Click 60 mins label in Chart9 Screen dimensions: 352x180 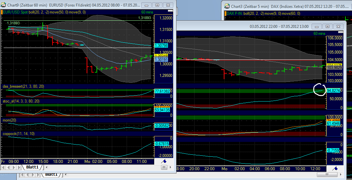(x=147, y=12)
